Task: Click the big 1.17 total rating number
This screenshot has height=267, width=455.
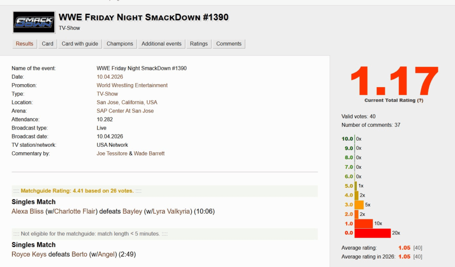Action: point(394,81)
